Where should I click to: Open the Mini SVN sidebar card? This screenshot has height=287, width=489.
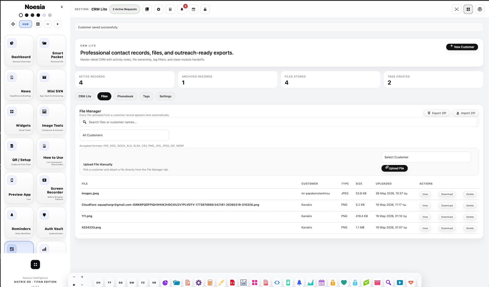(x=51, y=85)
